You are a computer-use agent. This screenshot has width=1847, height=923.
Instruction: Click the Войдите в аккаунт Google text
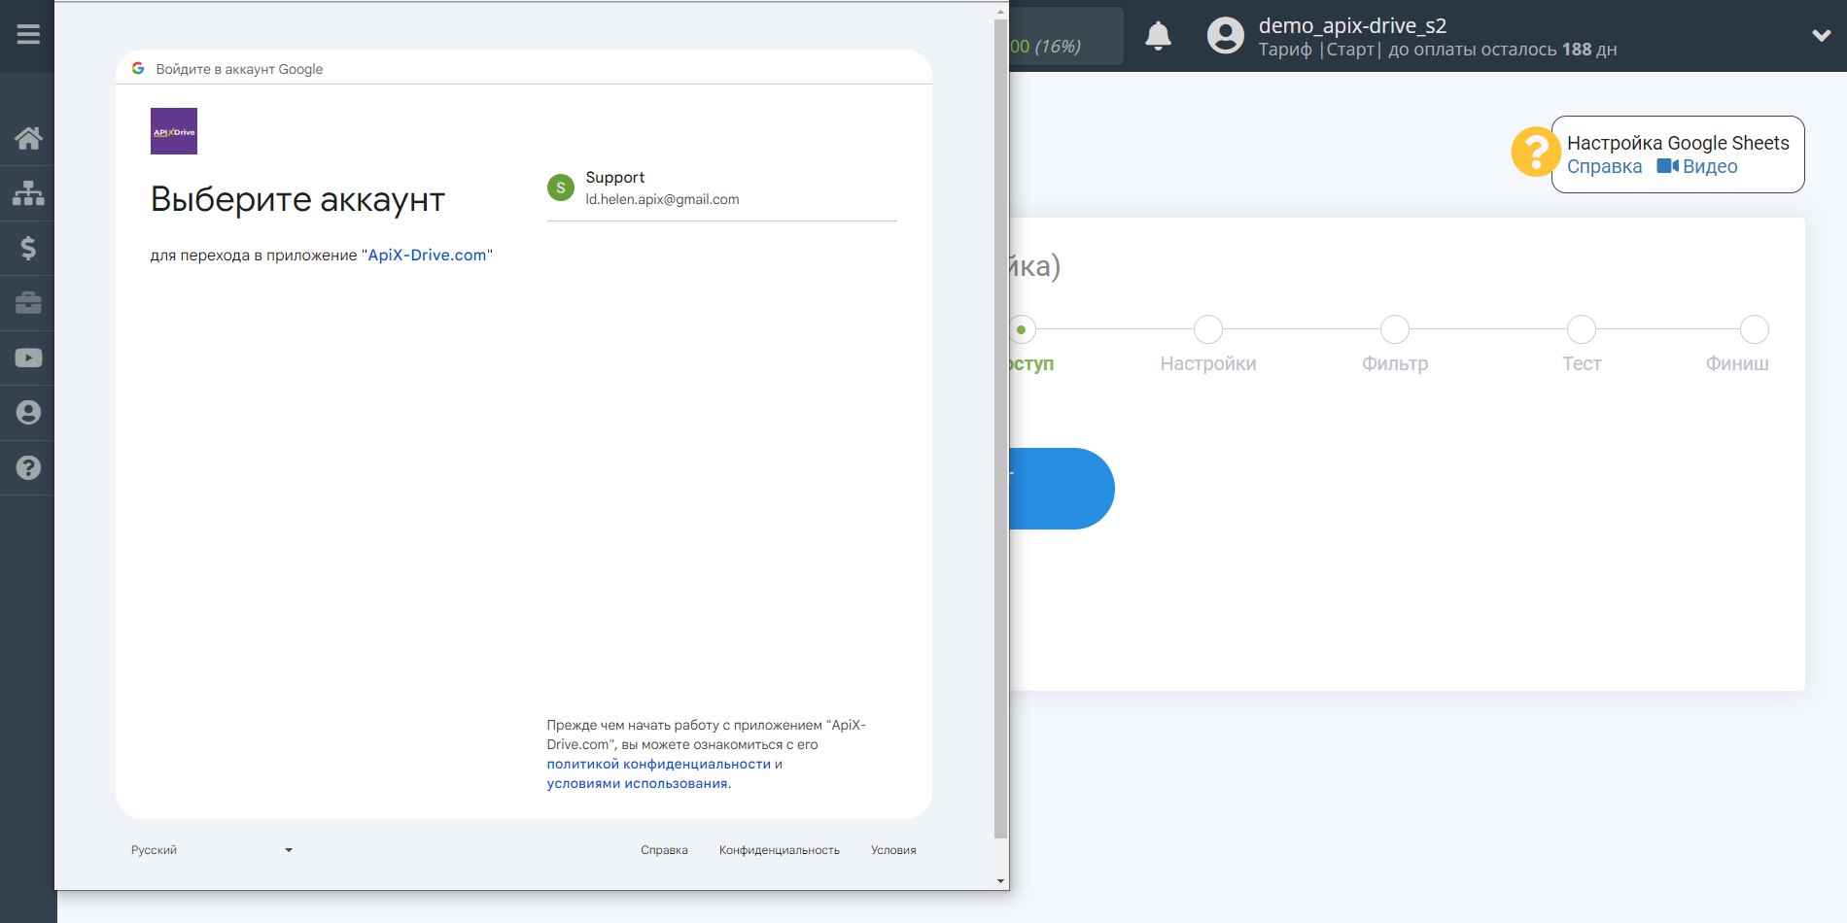pos(239,69)
